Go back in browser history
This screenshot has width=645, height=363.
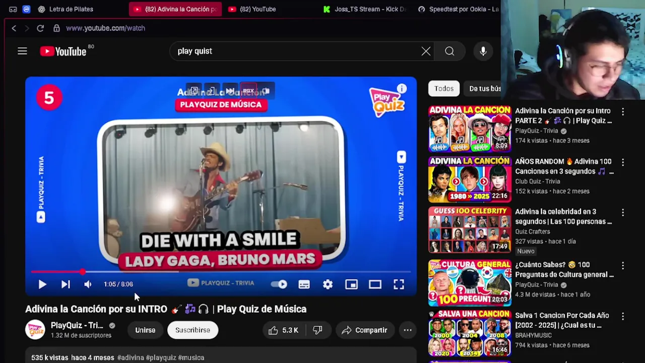point(14,28)
